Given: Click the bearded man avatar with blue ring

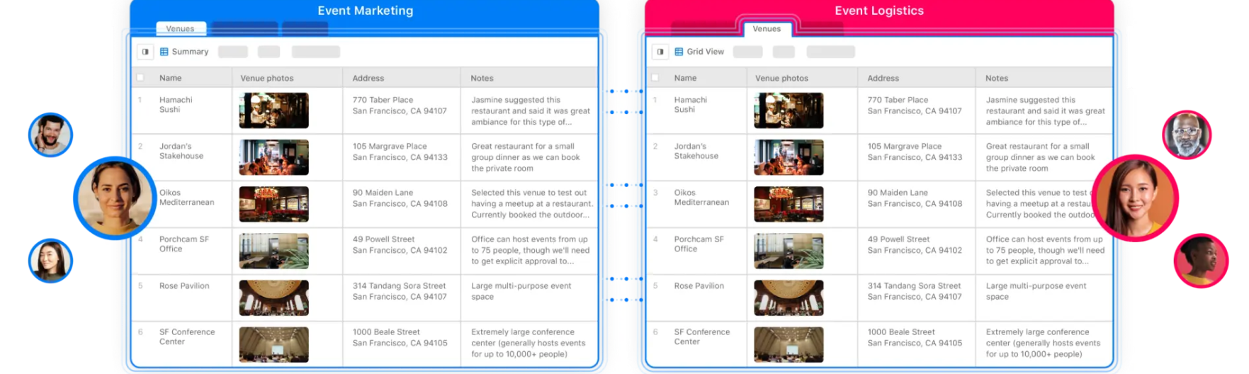Looking at the screenshot, I should [50, 135].
